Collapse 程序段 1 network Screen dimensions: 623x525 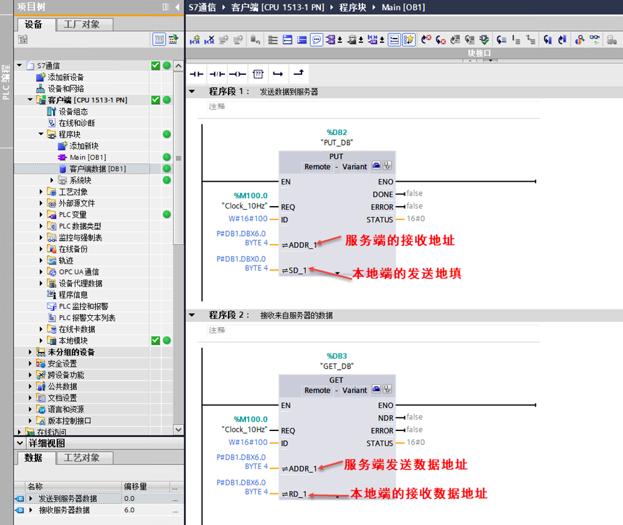[x=192, y=92]
